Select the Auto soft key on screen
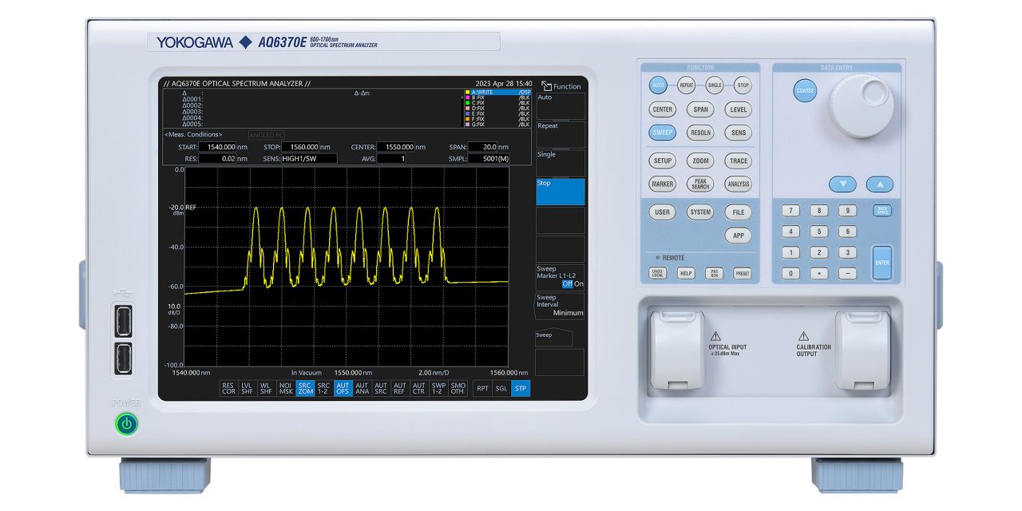 pyautogui.click(x=560, y=106)
